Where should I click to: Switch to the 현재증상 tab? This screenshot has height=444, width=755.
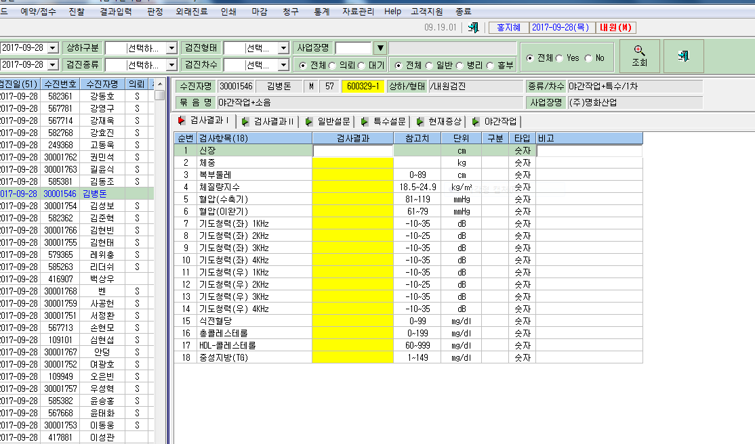[x=440, y=122]
